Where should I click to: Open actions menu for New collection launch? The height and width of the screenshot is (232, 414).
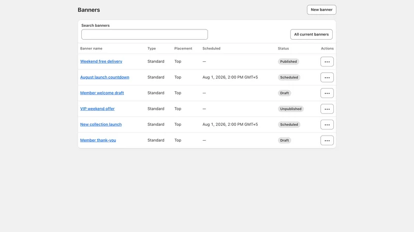327,125
